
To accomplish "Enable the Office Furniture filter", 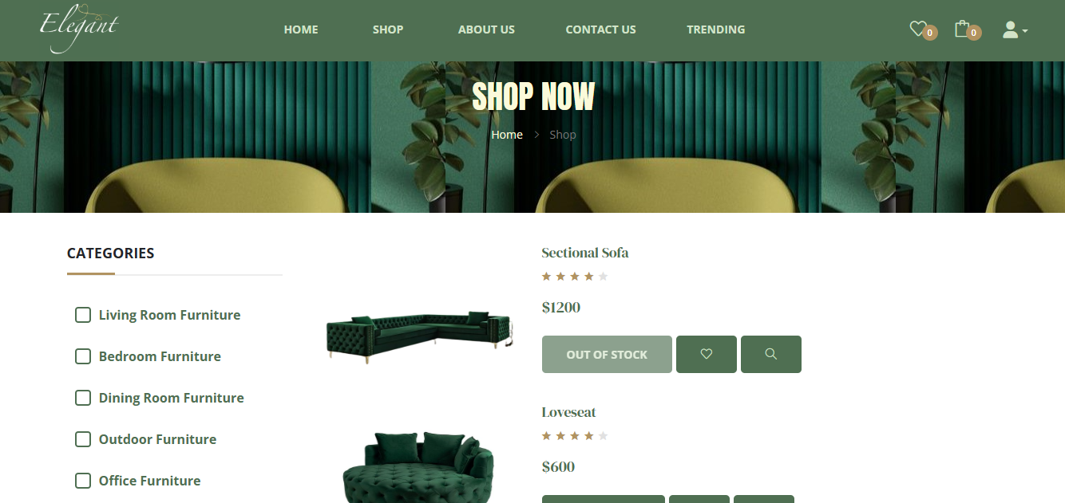I will [x=83, y=481].
